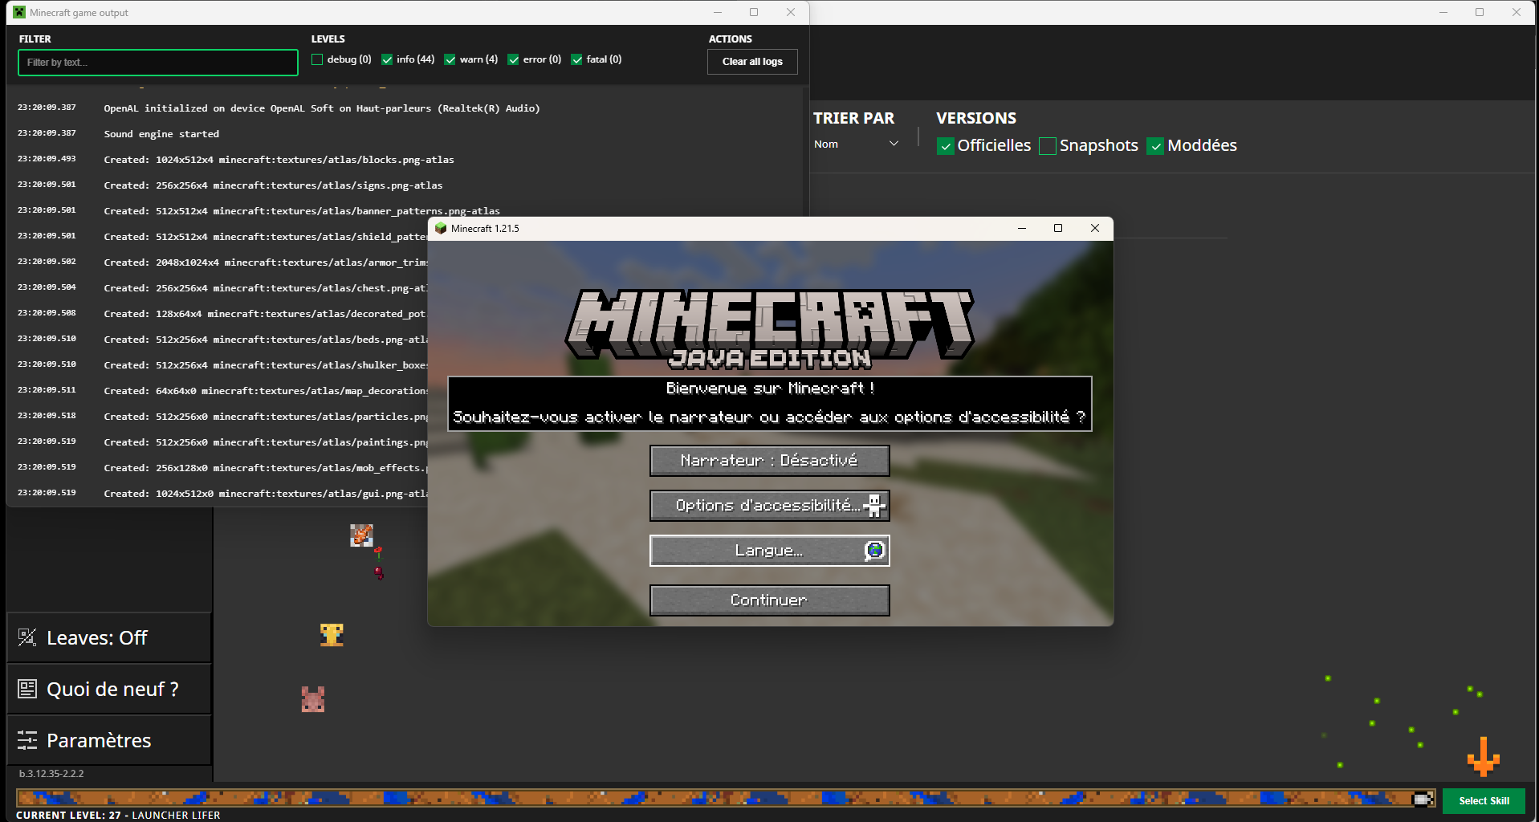
Task: Minimize the Minecraft game output window
Action: pos(718,12)
